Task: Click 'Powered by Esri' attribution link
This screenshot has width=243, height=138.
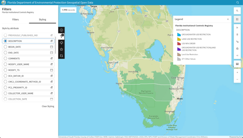Action: (236, 137)
